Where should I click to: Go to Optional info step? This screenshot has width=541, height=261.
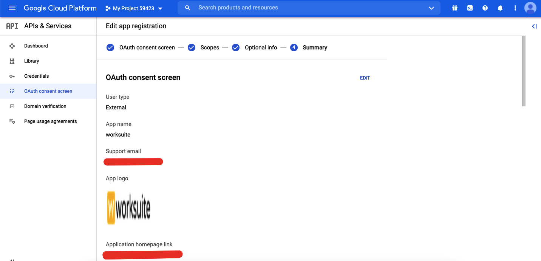pyautogui.click(x=254, y=48)
